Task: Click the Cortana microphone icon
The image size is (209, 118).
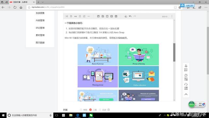Action: (51, 115)
